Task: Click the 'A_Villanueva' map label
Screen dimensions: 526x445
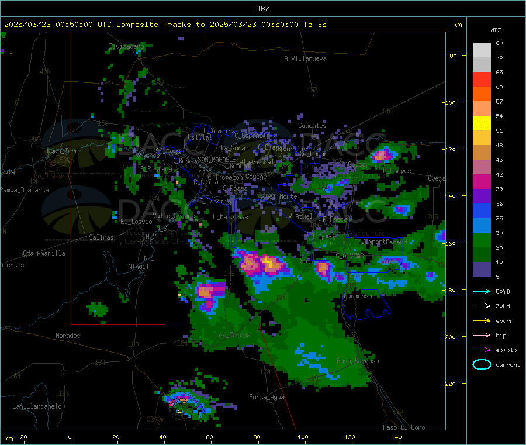Action: (x=305, y=58)
